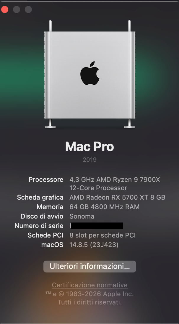Click the Apple logo on the tower
Viewport: 179px width, 324px height.
click(90, 73)
